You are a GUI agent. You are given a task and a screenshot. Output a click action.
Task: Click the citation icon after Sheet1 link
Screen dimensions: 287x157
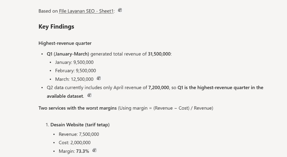[x=120, y=10]
